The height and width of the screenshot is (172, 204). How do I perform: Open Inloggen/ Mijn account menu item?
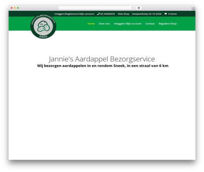[x=128, y=24]
